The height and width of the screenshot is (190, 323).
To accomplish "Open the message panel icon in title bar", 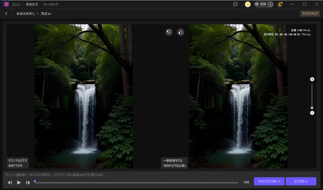I will [x=235, y=4].
